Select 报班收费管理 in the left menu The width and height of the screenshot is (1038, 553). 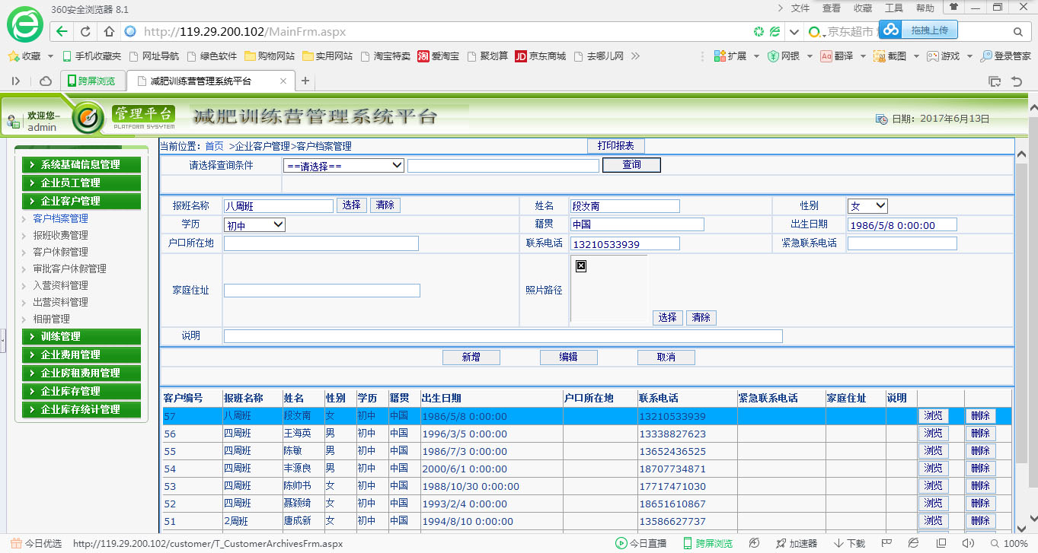click(60, 235)
